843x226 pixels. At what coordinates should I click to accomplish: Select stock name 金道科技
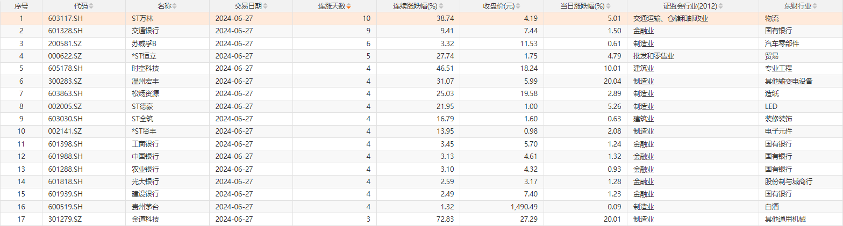(145, 219)
